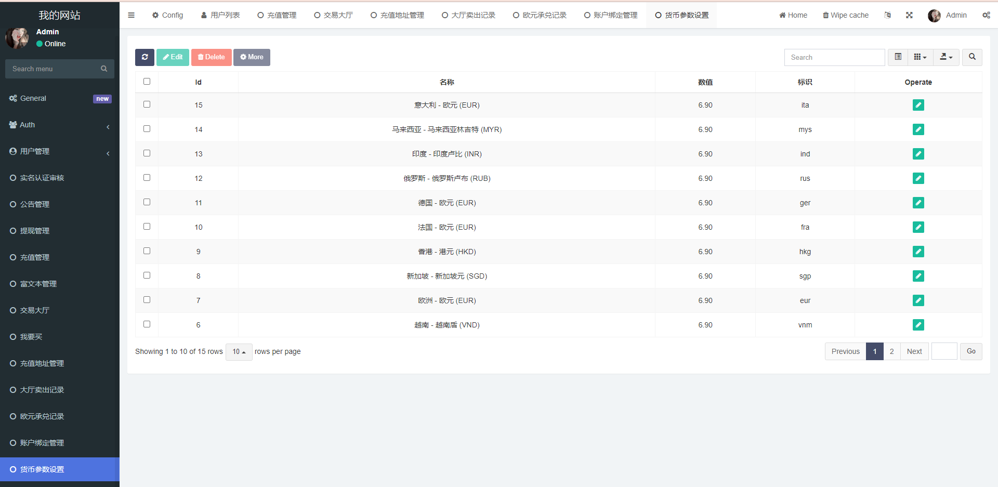Toggle detail view with the card icon
The height and width of the screenshot is (487, 998).
pos(897,57)
